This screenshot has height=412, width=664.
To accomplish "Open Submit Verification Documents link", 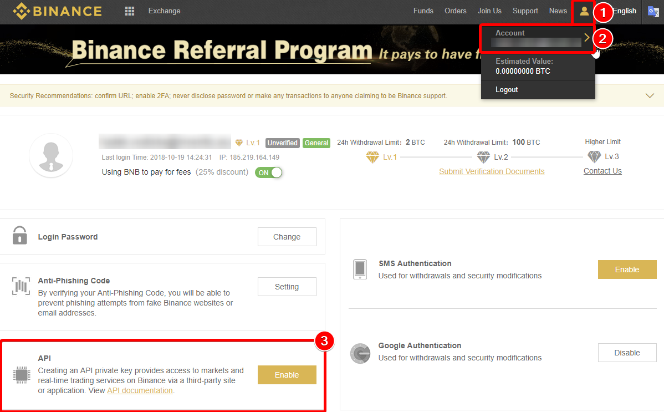I will pyautogui.click(x=492, y=172).
